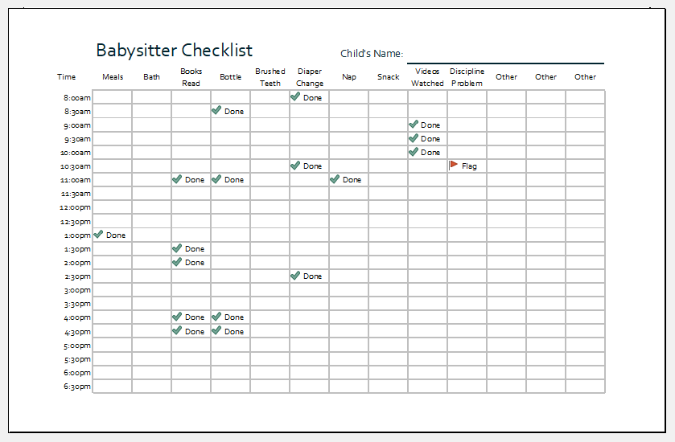This screenshot has width=675, height=442.
Task: Select the Child's Name label
Action: 372,54
